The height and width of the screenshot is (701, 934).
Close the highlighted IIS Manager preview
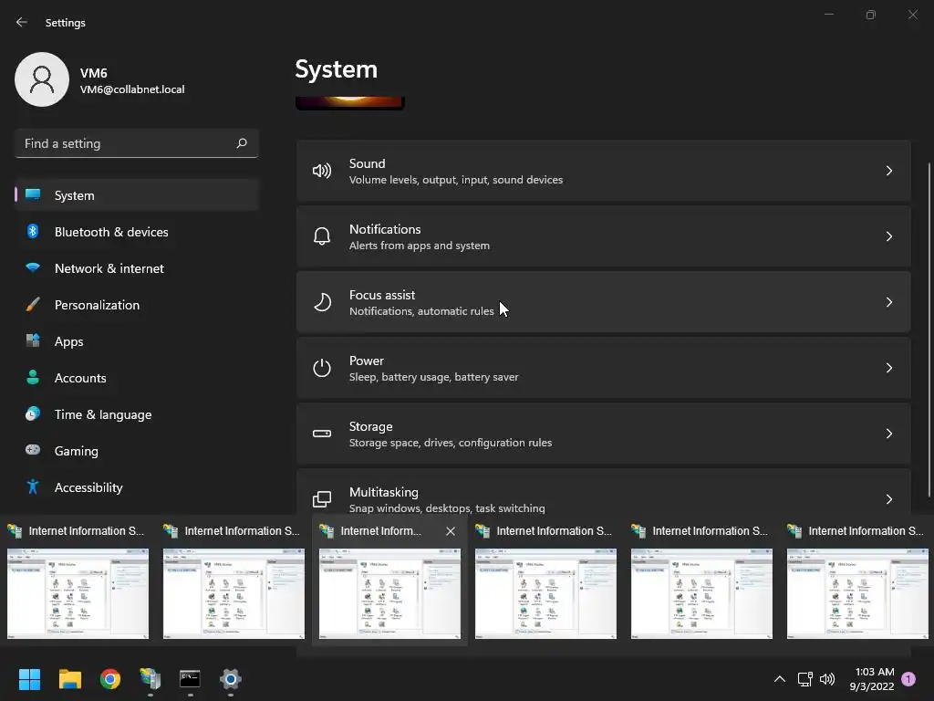(451, 531)
